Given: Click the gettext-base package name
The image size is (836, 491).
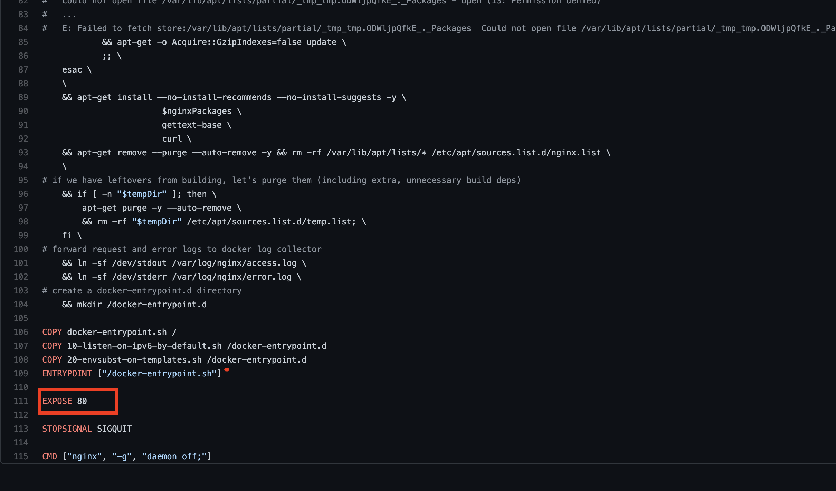Looking at the screenshot, I should point(192,125).
